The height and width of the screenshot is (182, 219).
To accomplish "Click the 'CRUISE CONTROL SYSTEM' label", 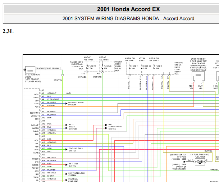I will pos(76,104).
